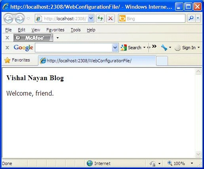
Task: Open the security status dropdown arrow
Action: click(x=159, y=163)
